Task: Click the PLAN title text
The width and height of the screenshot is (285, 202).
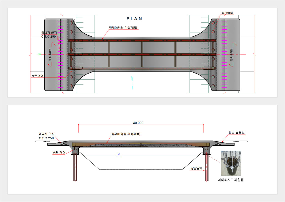Action: (134, 19)
